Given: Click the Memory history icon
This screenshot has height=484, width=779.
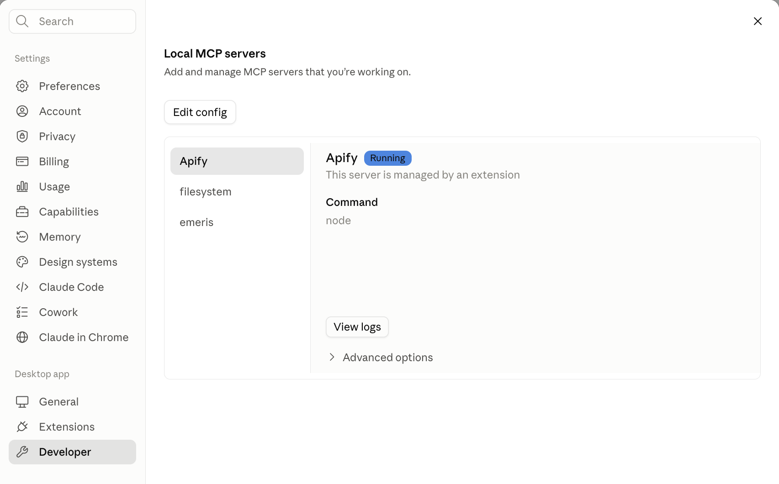Looking at the screenshot, I should [x=22, y=237].
